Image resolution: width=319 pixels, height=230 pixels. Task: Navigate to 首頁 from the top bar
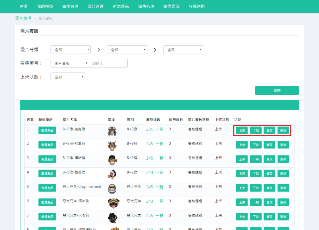pos(24,6)
